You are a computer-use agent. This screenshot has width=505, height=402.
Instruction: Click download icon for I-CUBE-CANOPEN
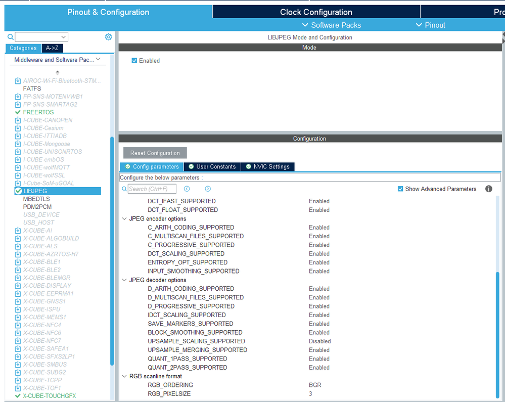point(18,120)
